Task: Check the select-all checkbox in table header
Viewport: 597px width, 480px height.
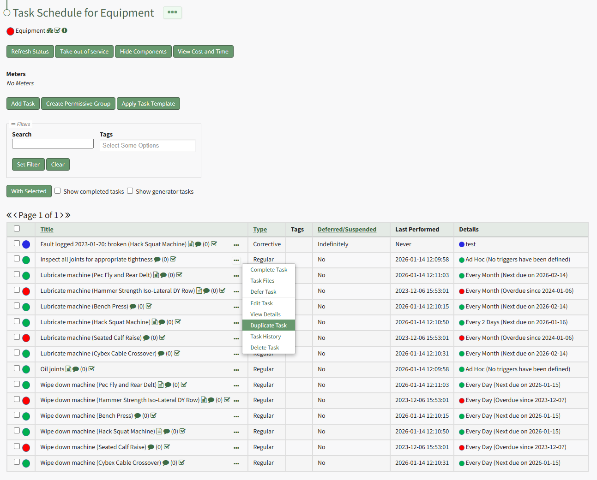Action: point(17,229)
